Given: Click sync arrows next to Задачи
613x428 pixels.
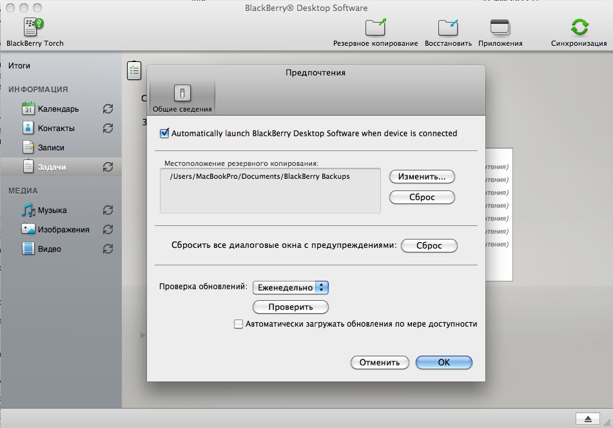Looking at the screenshot, I should pyautogui.click(x=108, y=167).
